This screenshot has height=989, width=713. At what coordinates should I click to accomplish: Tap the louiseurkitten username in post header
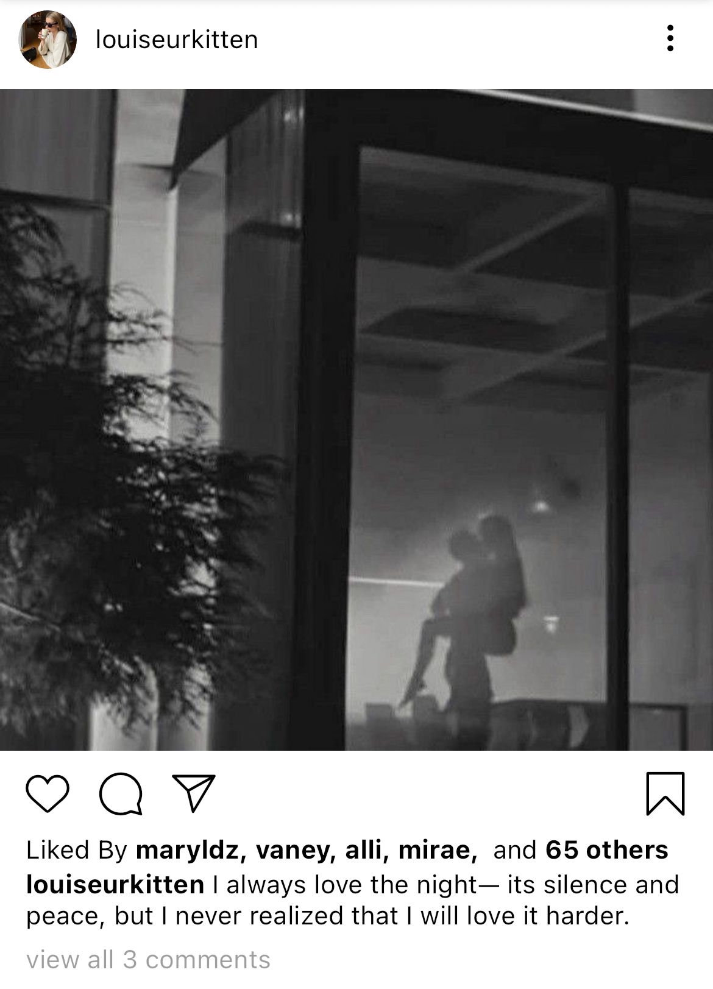(x=177, y=40)
